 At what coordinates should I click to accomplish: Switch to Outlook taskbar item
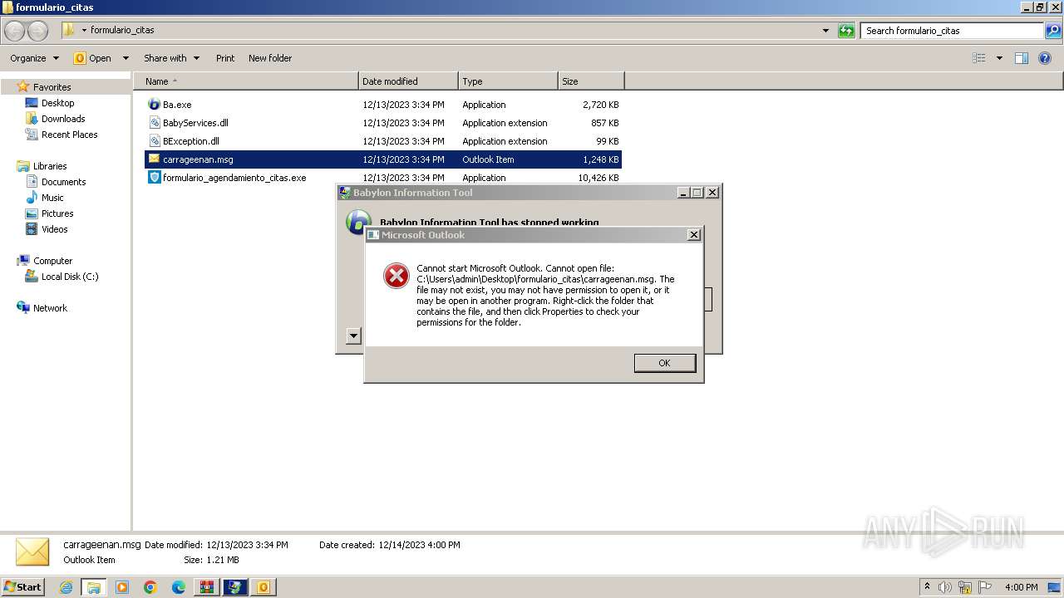click(x=264, y=587)
